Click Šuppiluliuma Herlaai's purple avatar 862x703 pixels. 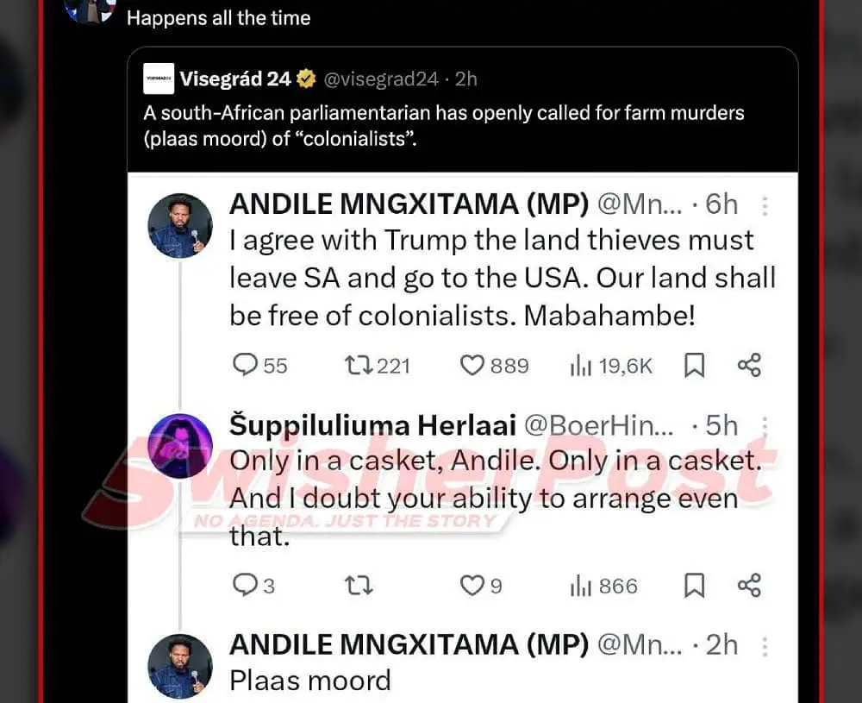pyautogui.click(x=180, y=446)
